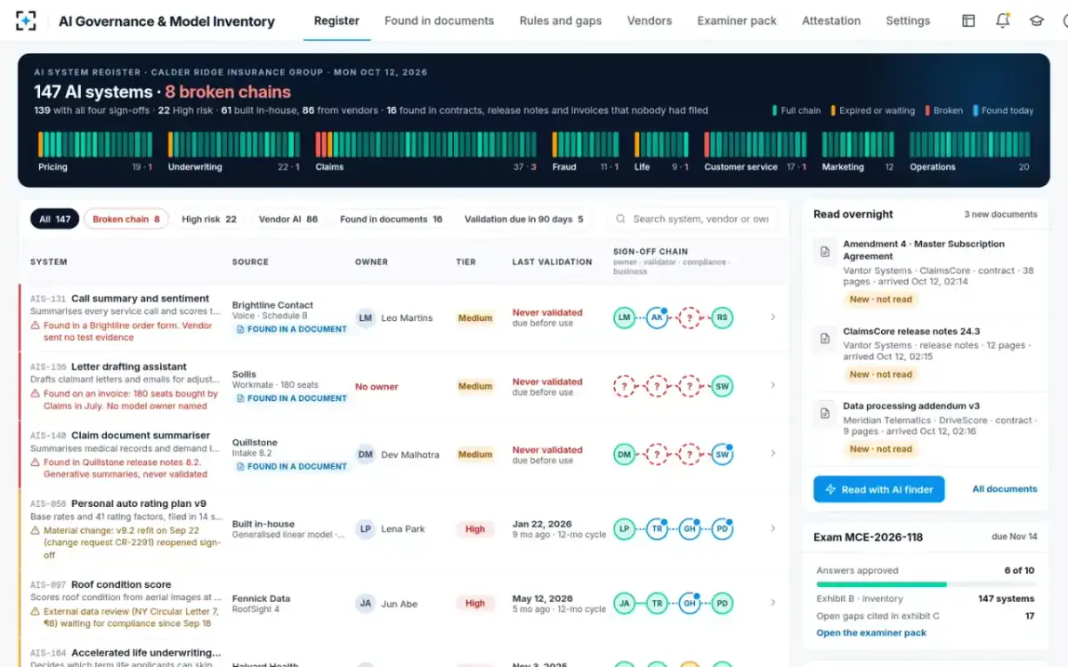
Task: Focus the search system or vendor field
Action: pyautogui.click(x=694, y=219)
